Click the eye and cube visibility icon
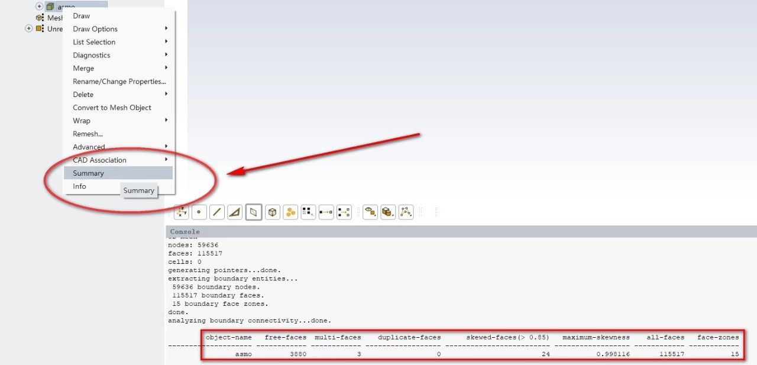 coord(370,212)
